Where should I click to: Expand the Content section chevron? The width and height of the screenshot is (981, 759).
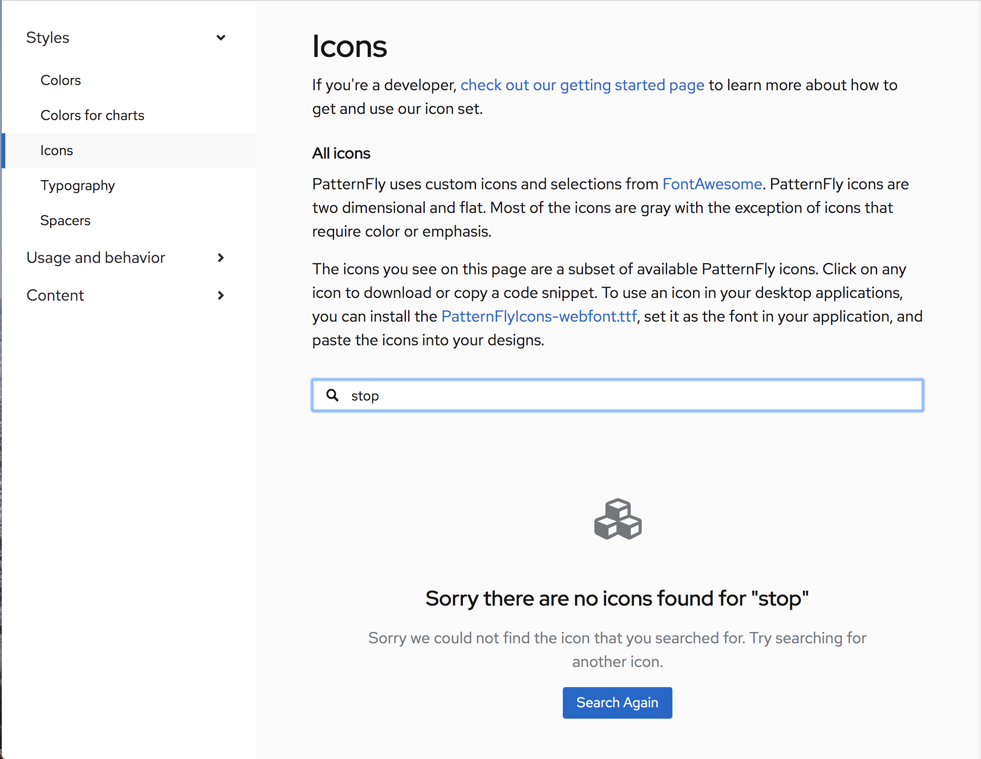220,295
